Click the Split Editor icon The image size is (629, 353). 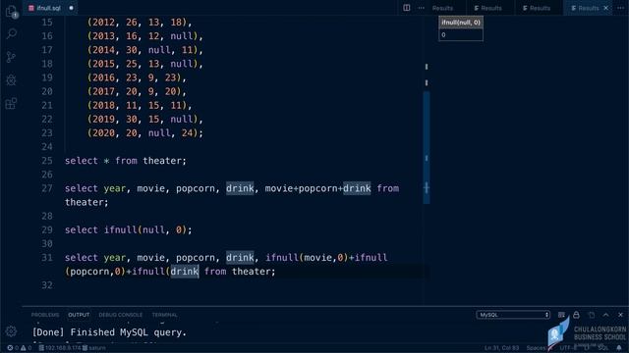click(406, 8)
